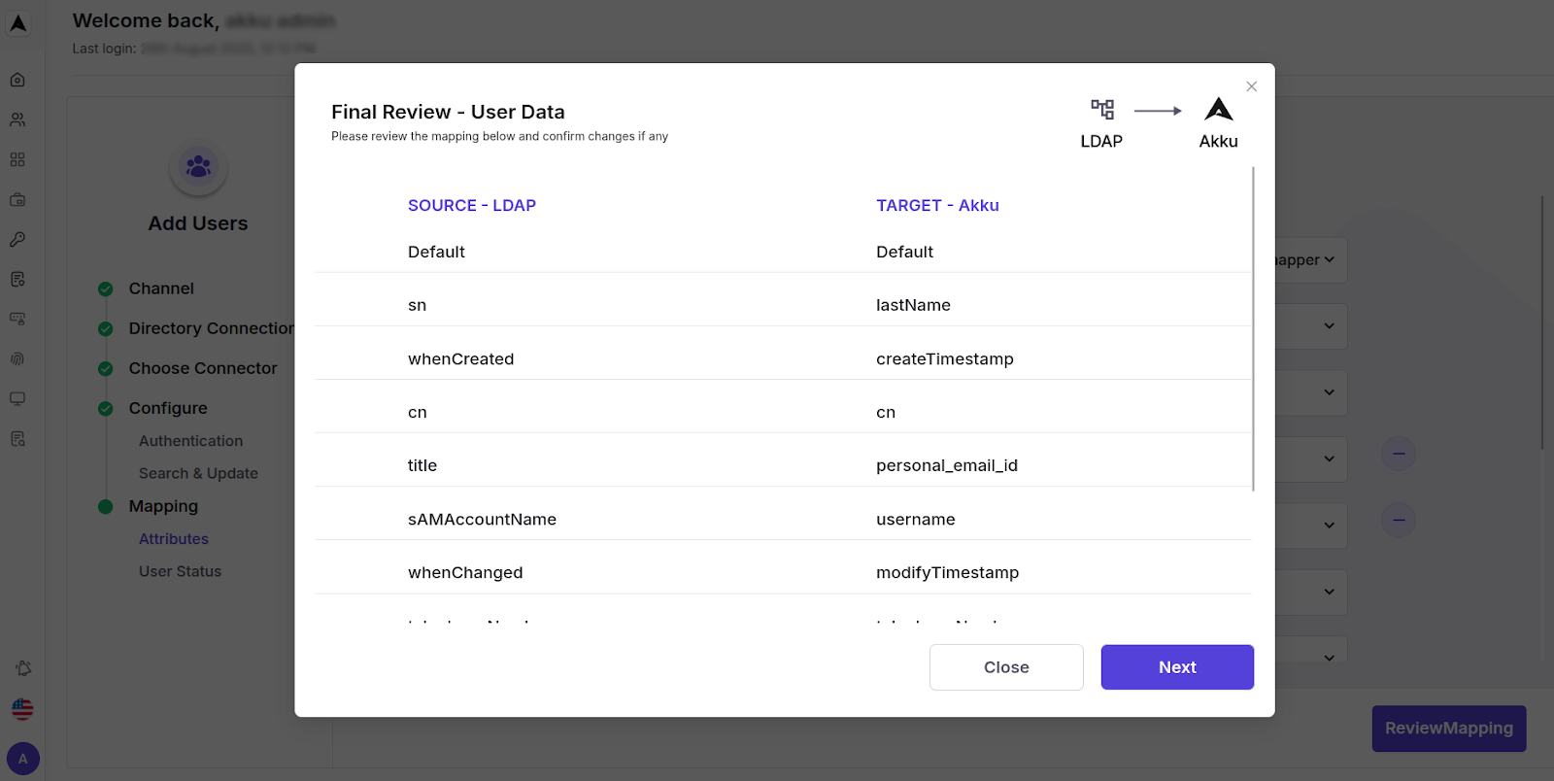Click the Akku target logo in the dialog header
Image resolution: width=1554 pixels, height=781 pixels.
click(1219, 109)
